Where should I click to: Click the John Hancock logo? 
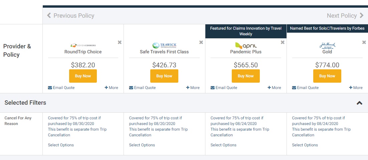pyautogui.click(x=327, y=45)
